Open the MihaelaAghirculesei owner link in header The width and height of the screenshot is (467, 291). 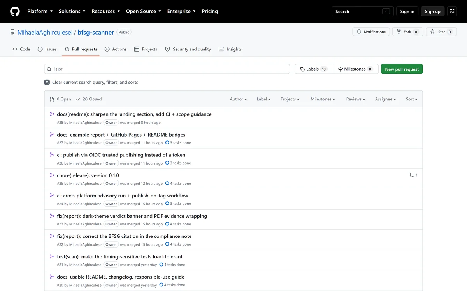click(x=45, y=32)
